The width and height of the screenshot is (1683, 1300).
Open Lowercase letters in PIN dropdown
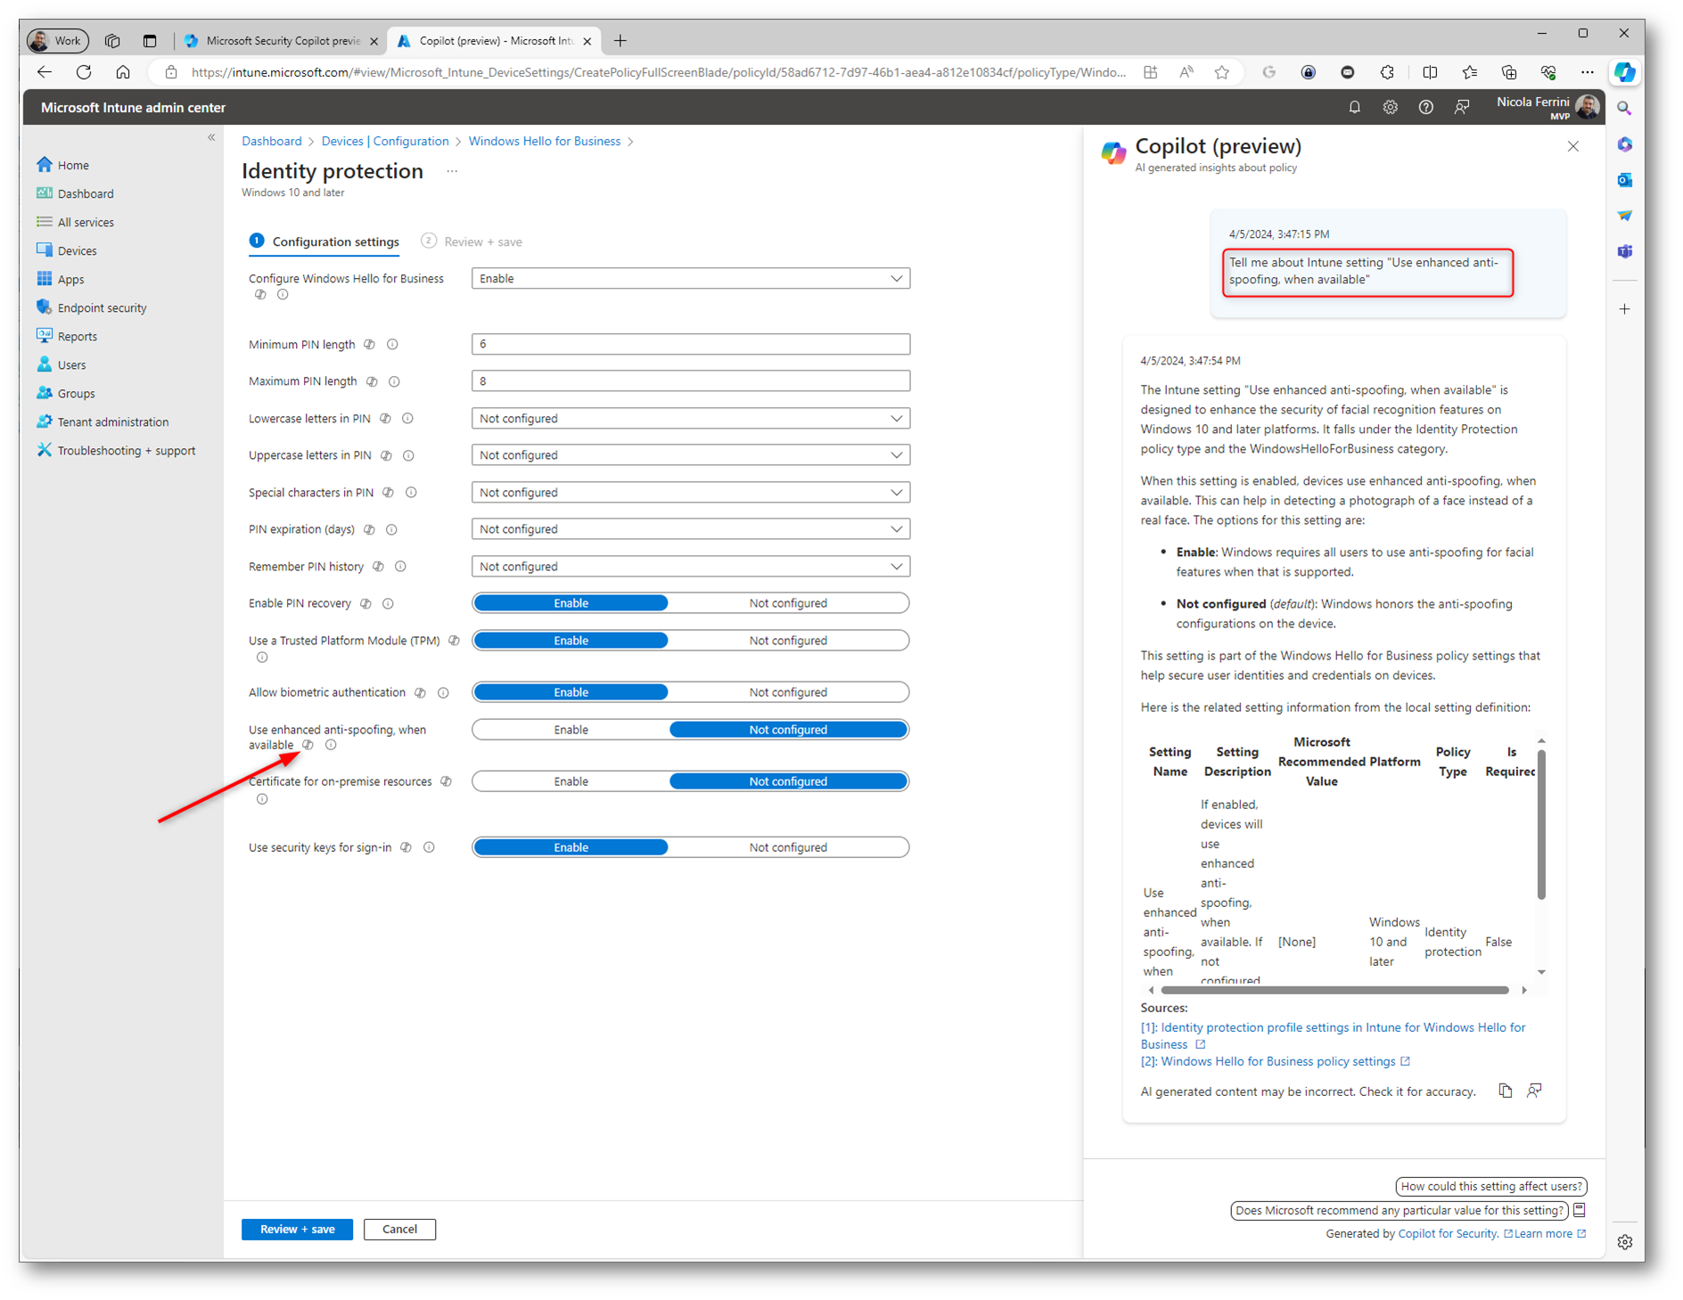pyautogui.click(x=691, y=419)
